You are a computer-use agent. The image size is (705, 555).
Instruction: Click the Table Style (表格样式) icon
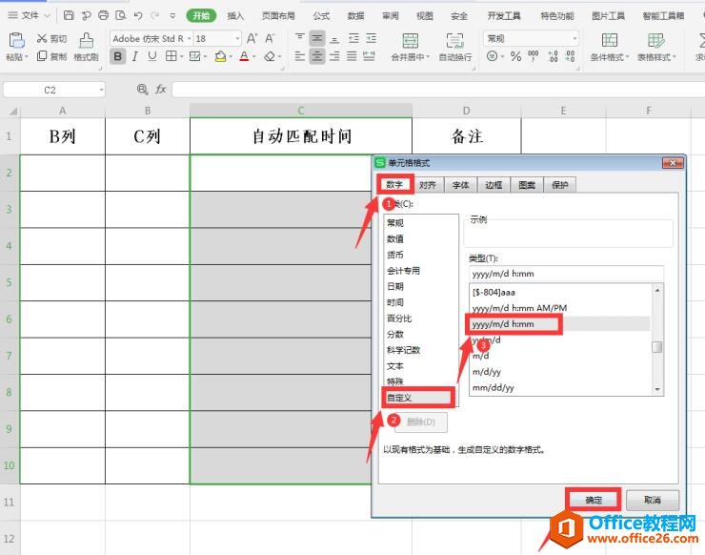pos(656,41)
